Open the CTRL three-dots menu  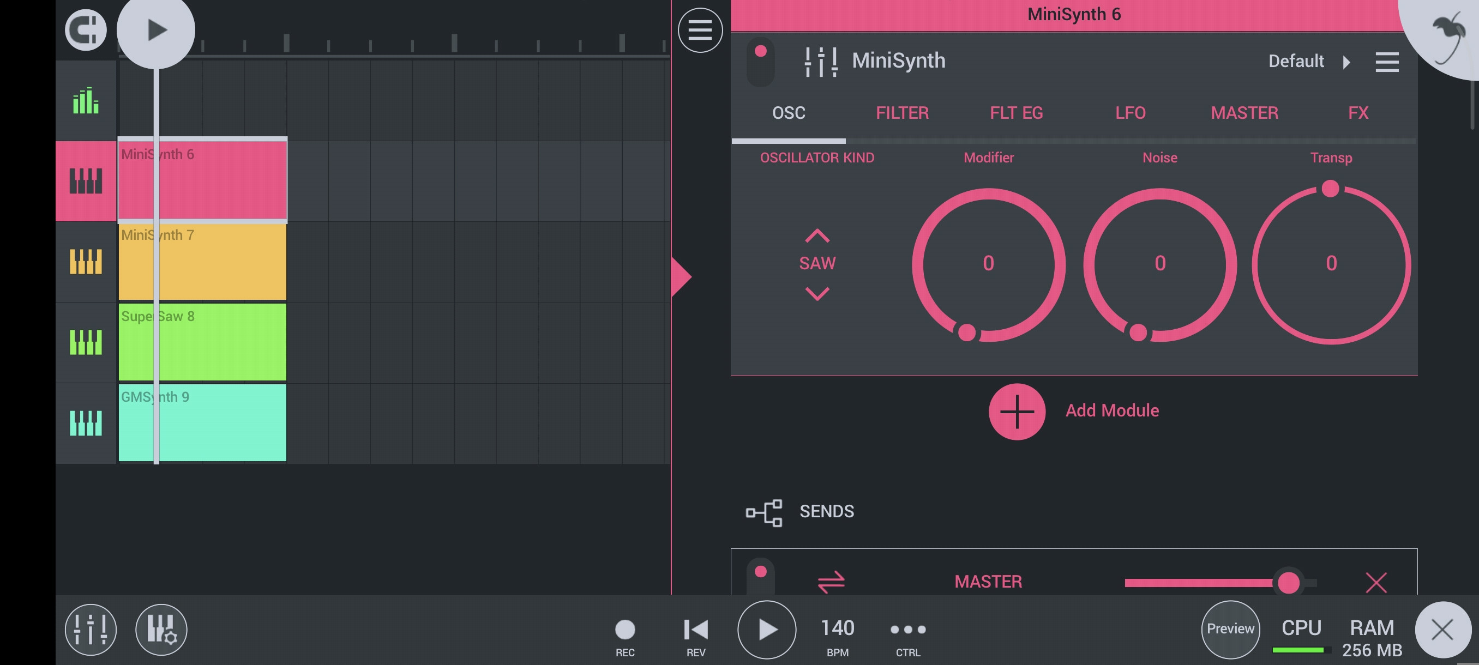[x=907, y=636]
